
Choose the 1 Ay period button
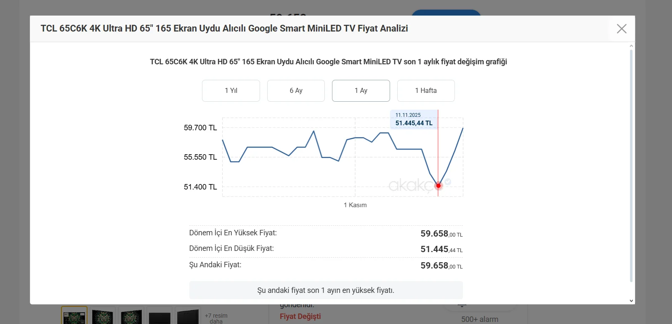click(x=361, y=91)
